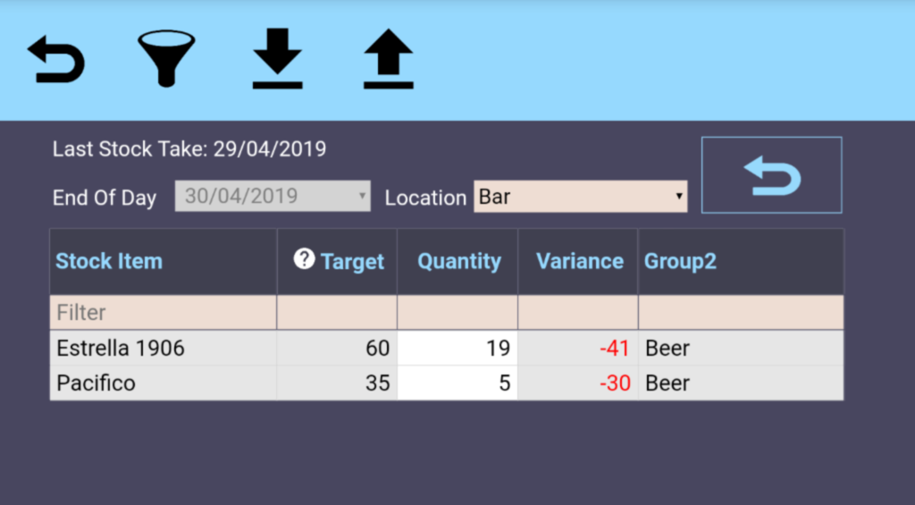The height and width of the screenshot is (505, 915).
Task: Click the Target column filter box
Action: 337,313
